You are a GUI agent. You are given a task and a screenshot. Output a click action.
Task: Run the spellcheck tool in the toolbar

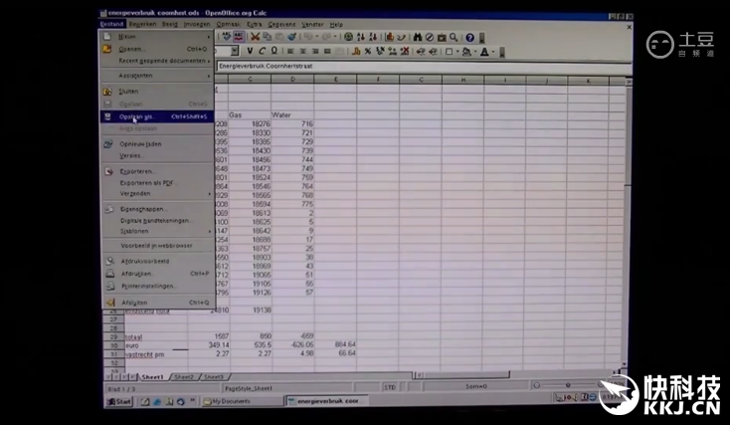(x=227, y=37)
